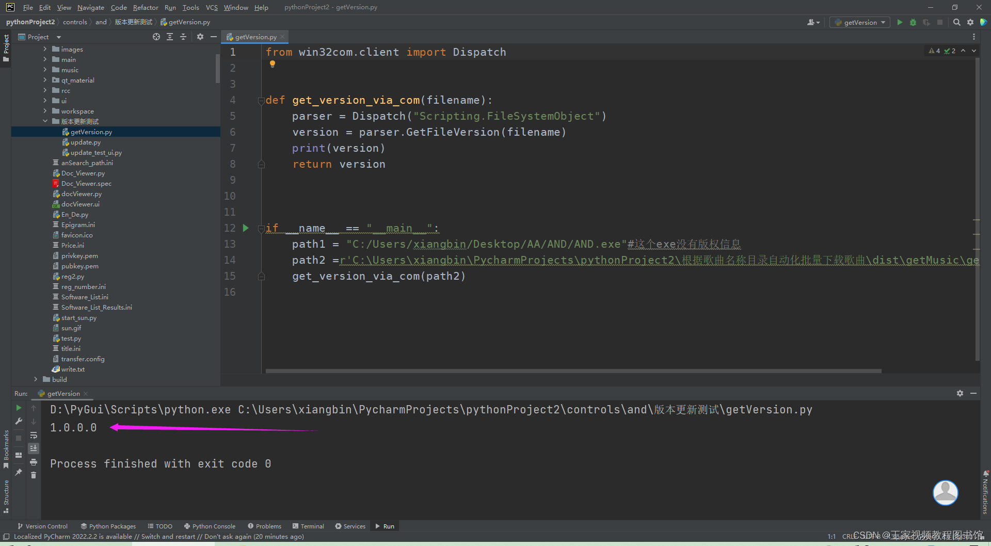Clear the console output with trash icon
The width and height of the screenshot is (991, 546).
pyautogui.click(x=34, y=475)
